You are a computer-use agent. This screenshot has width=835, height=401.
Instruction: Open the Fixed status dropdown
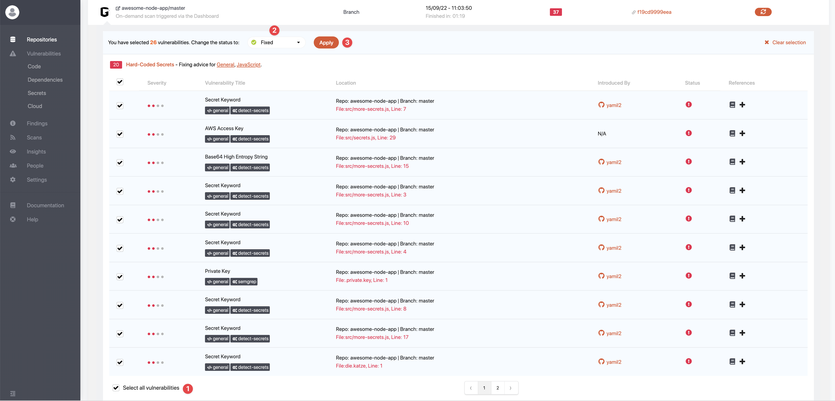tap(277, 42)
